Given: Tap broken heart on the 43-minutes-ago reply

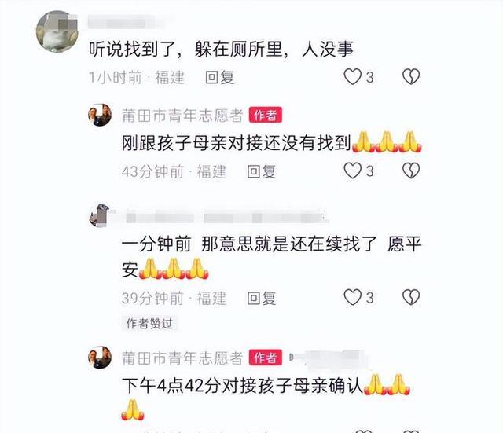Looking at the screenshot, I should [x=411, y=171].
